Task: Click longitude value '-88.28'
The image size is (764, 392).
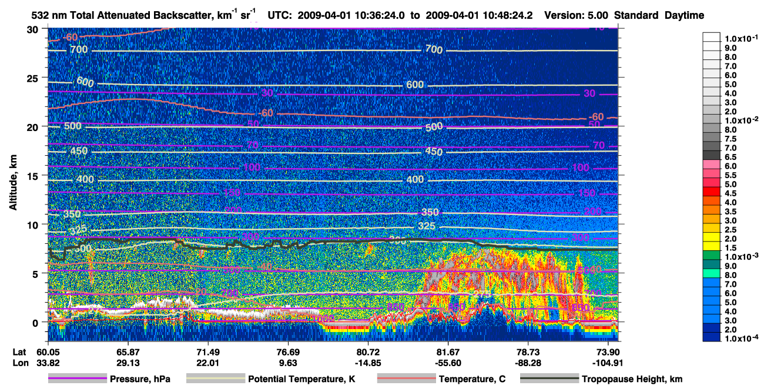Action: click(528, 363)
